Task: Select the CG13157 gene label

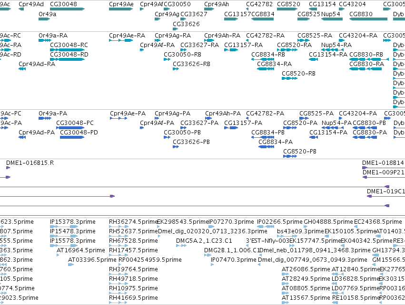Action: pos(237,14)
